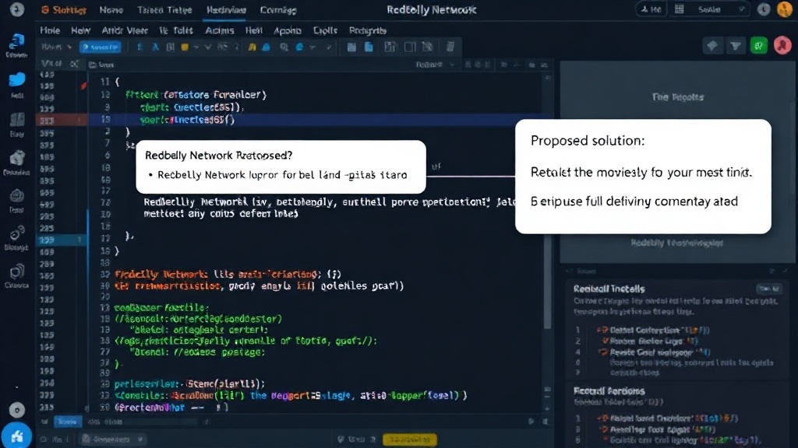
Task: Click the trash/clipboard icon at the toolbar's end
Action: coord(450,47)
